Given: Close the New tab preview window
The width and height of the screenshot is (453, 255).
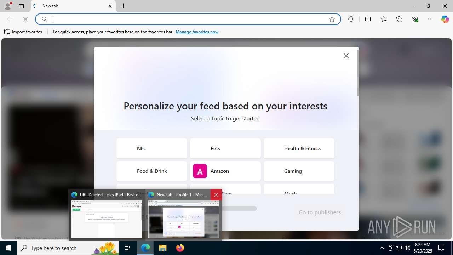Looking at the screenshot, I should coord(216,195).
